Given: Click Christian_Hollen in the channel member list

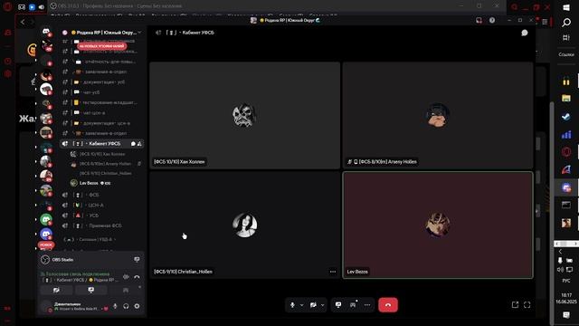Looking at the screenshot, I should (106, 173).
